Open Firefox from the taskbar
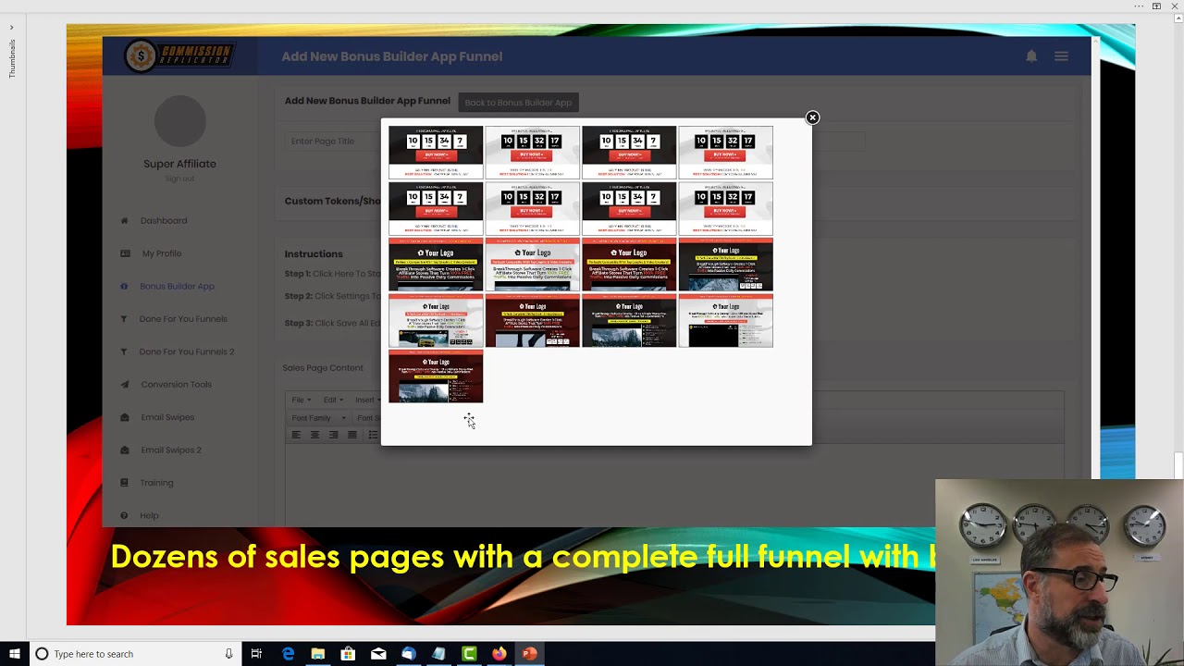Image resolution: width=1184 pixels, height=666 pixels. [x=499, y=654]
